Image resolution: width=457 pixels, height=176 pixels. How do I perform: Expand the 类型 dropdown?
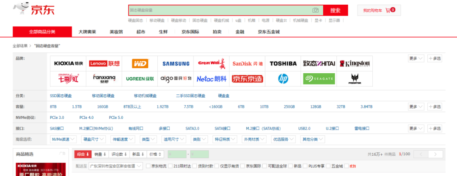point(149,139)
